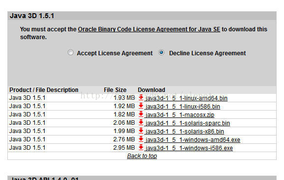Download java3d-1_5_1-macosx.zip
This screenshot has height=180, width=284.
180,115
